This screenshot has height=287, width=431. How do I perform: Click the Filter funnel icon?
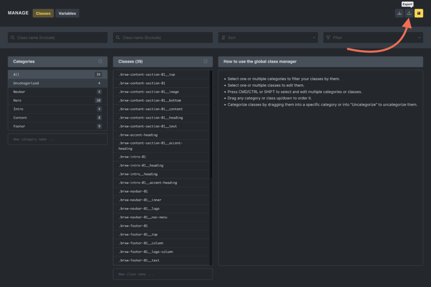coord(328,37)
